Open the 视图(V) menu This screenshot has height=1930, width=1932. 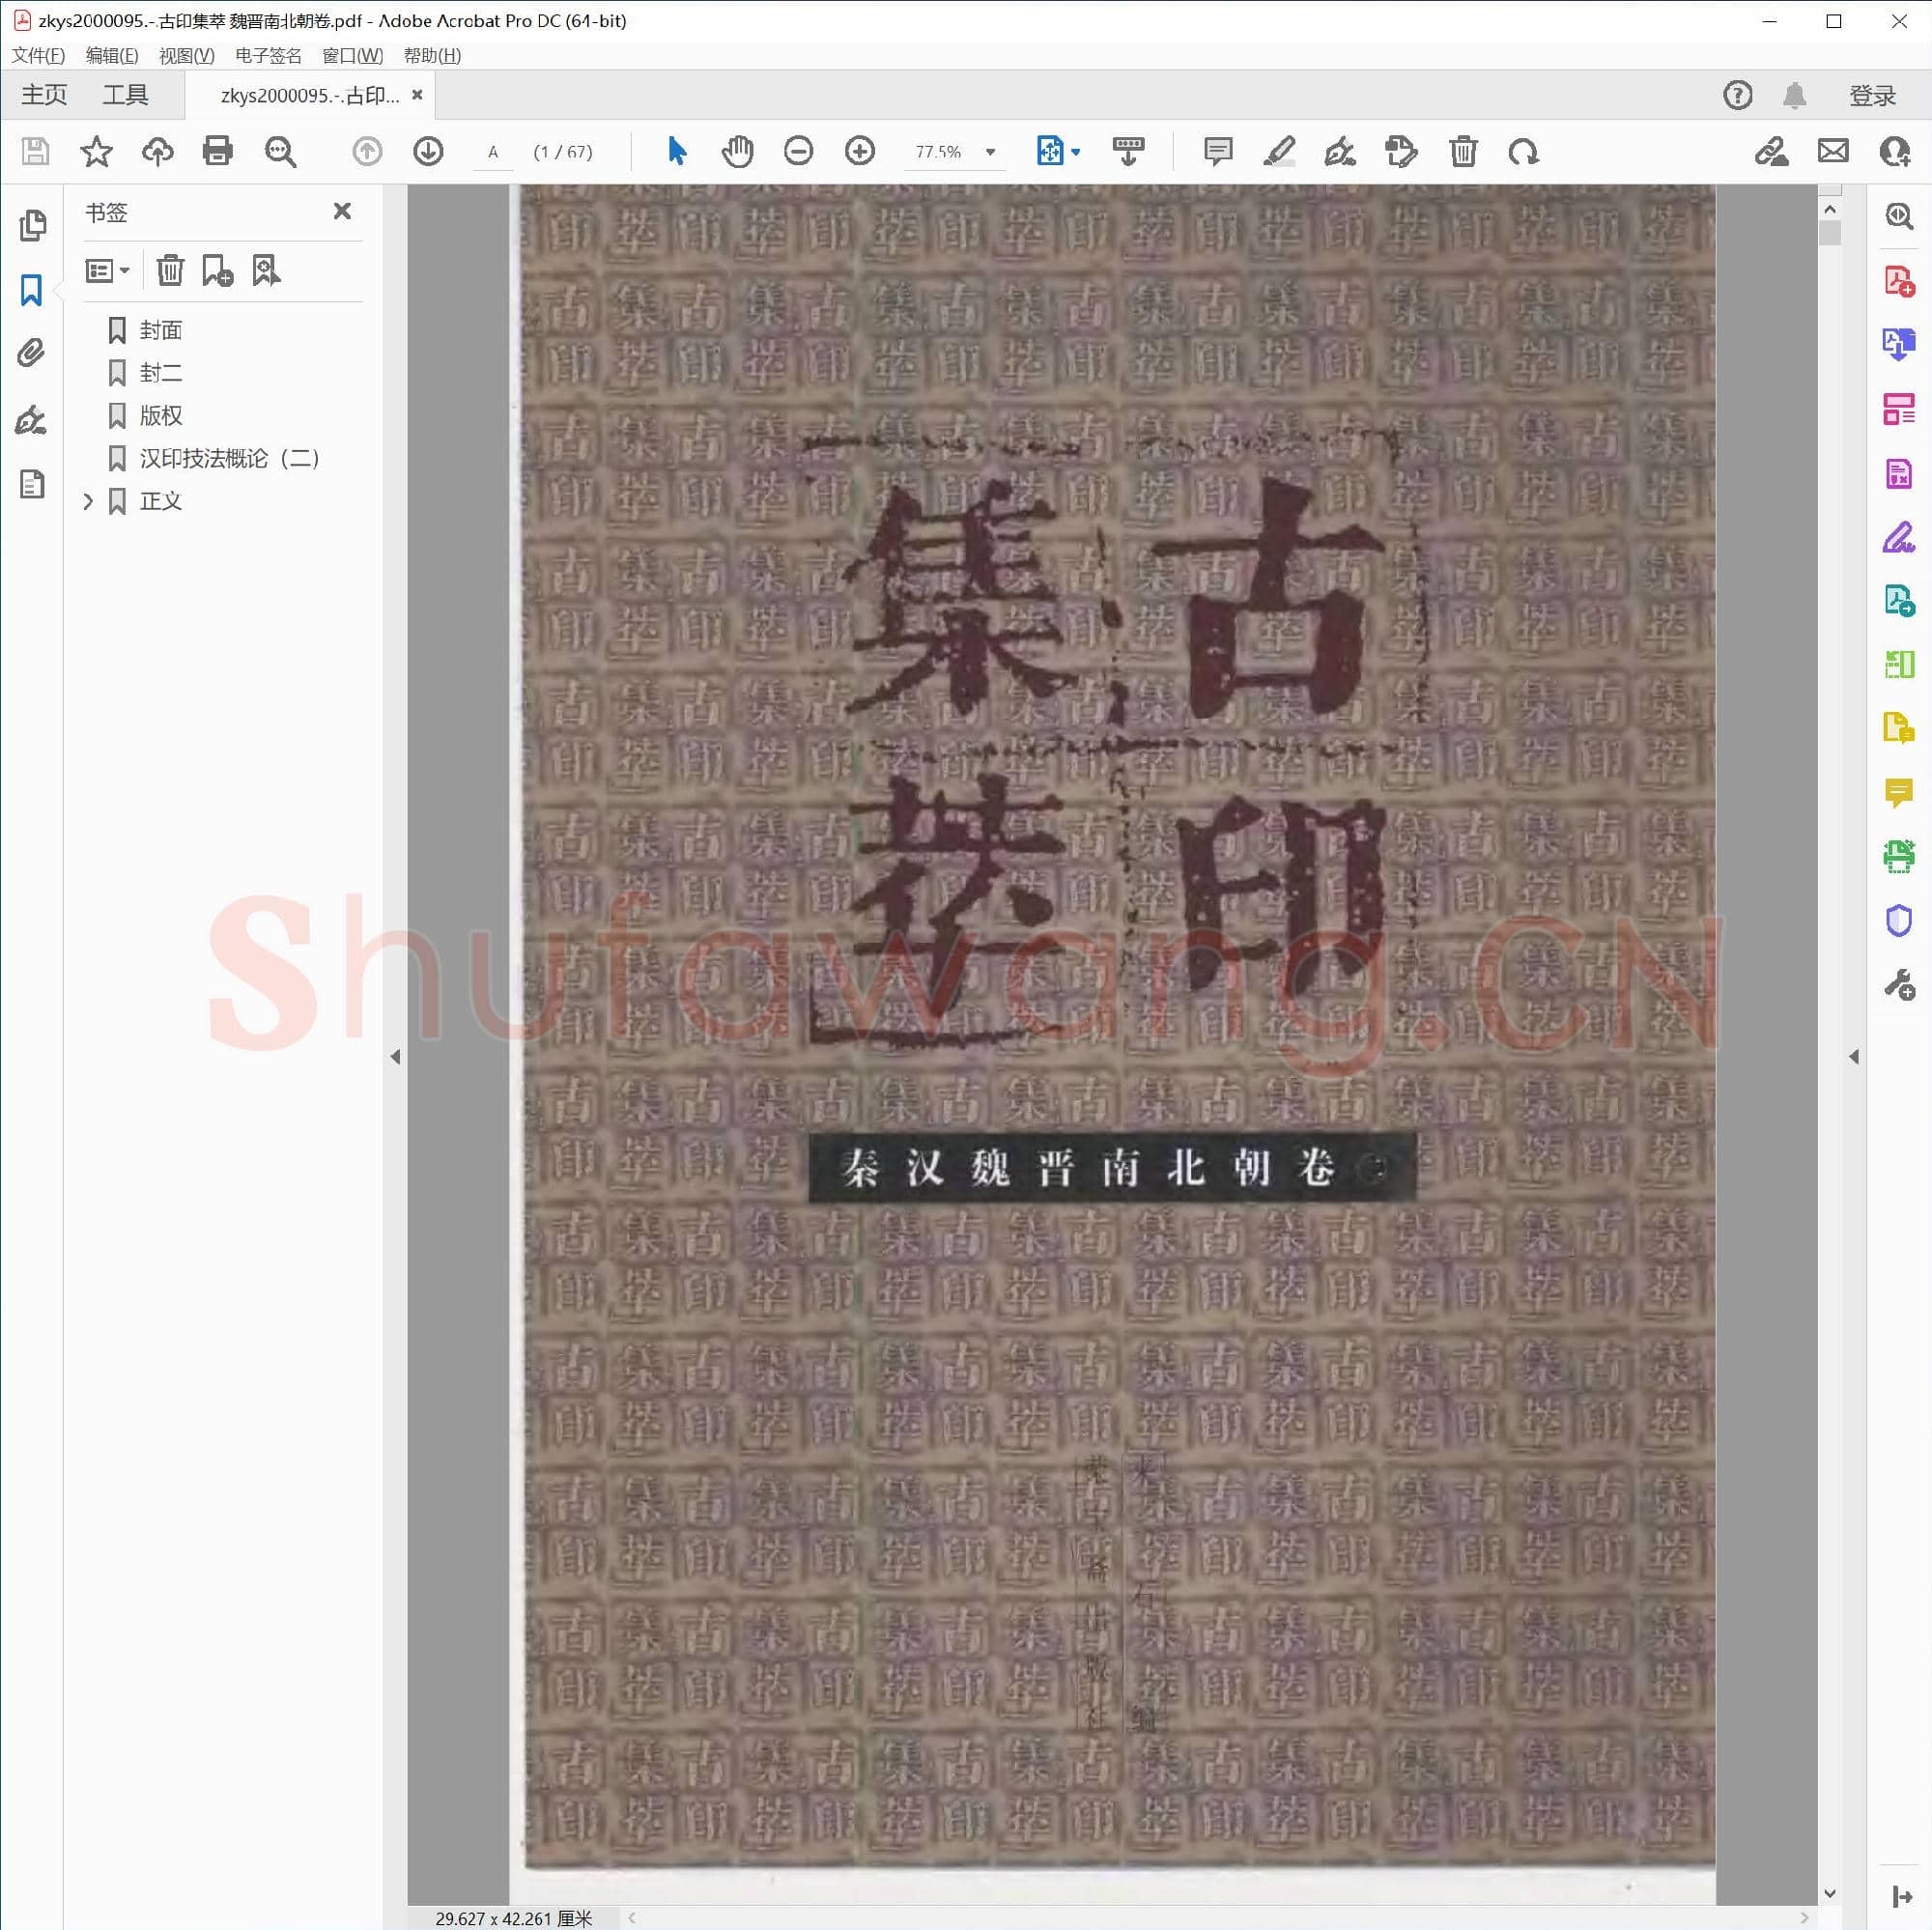[186, 56]
